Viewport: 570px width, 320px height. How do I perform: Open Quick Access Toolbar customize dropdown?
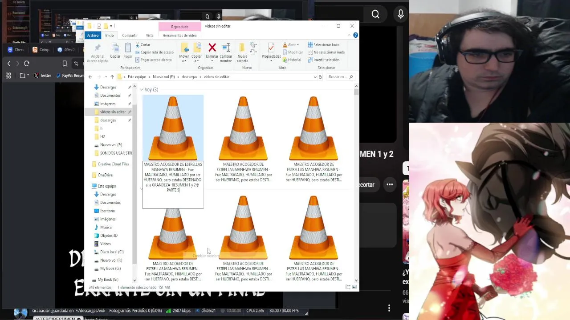pyautogui.click(x=111, y=26)
